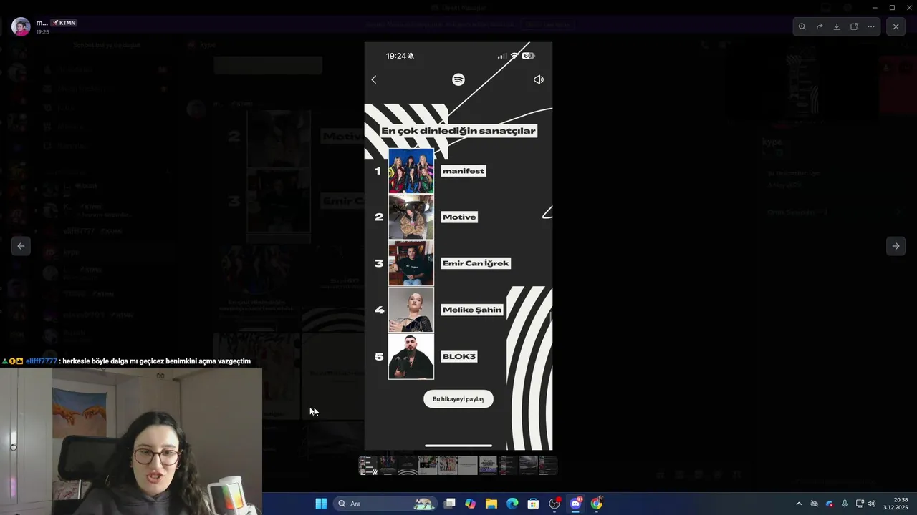Click the Windows maximize button

(892, 8)
